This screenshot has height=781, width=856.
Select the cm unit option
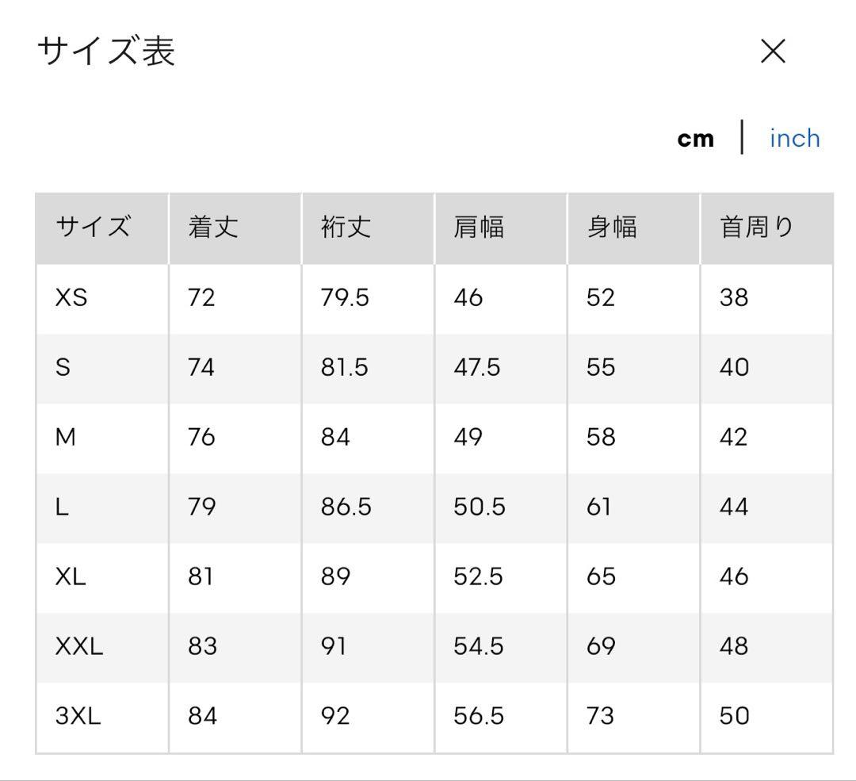pyautogui.click(x=695, y=139)
